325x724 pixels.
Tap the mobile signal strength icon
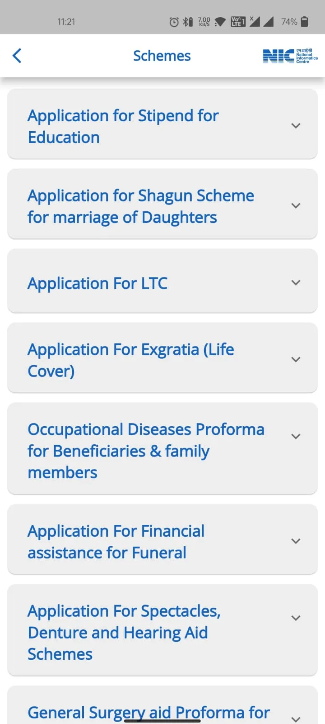point(269,22)
